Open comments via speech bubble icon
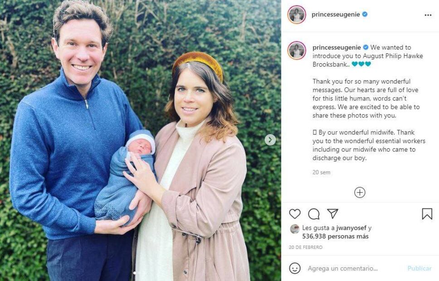The width and height of the screenshot is (439, 281). [314, 214]
